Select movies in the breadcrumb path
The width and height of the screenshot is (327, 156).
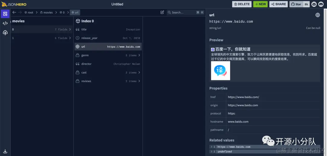point(46,12)
